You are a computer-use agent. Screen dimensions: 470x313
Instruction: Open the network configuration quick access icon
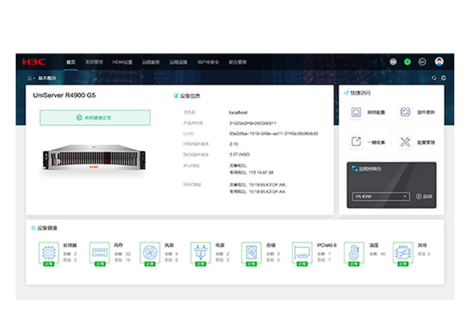[356, 113]
